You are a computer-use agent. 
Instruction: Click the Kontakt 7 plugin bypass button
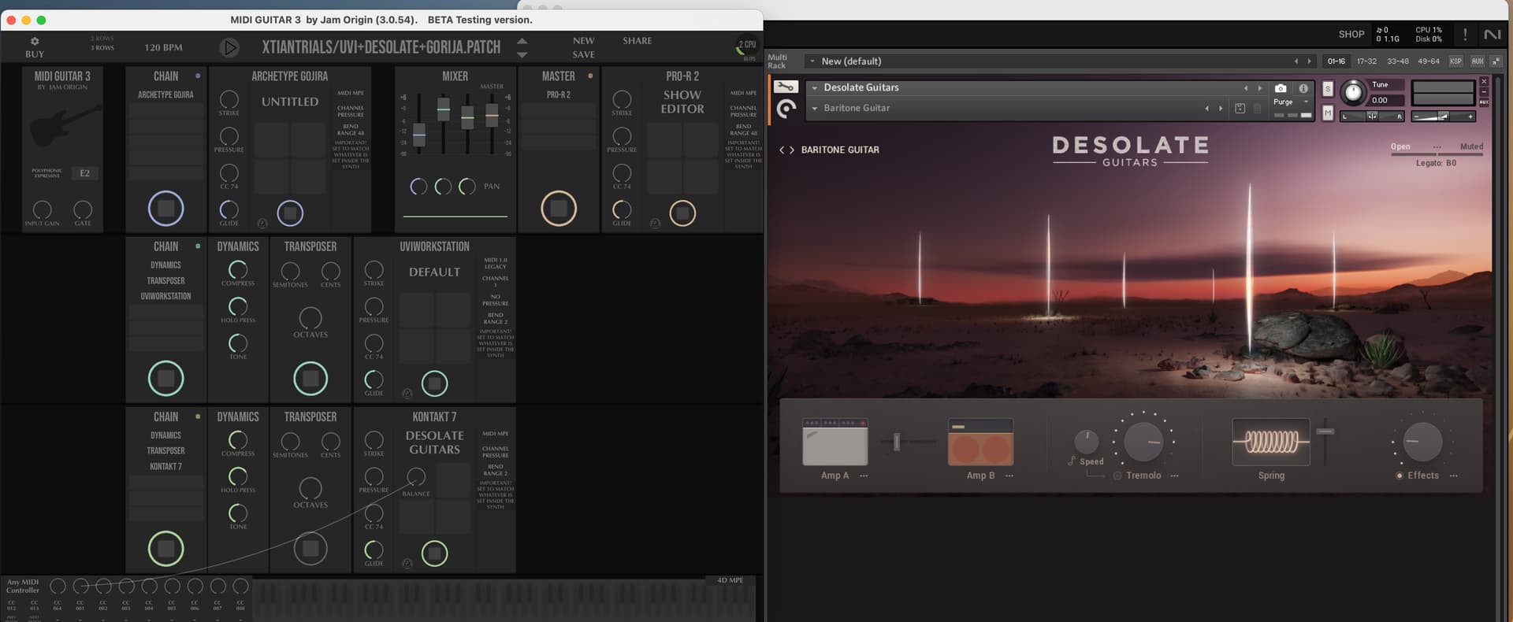pyautogui.click(x=434, y=554)
